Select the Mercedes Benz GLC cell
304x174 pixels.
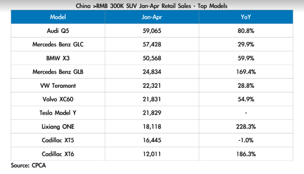click(x=58, y=45)
